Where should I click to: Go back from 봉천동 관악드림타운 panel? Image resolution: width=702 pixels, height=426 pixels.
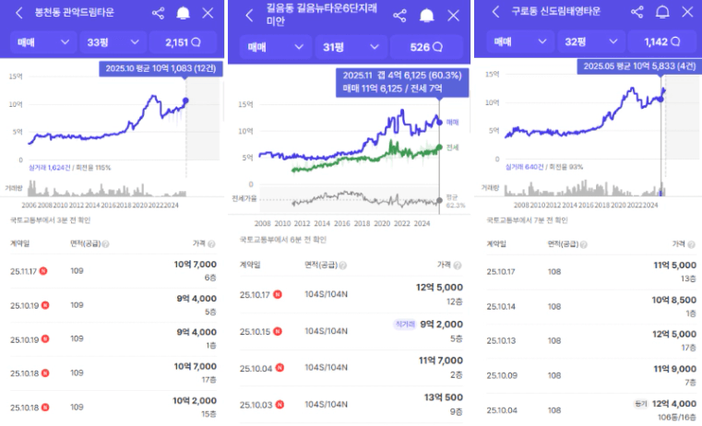point(18,13)
